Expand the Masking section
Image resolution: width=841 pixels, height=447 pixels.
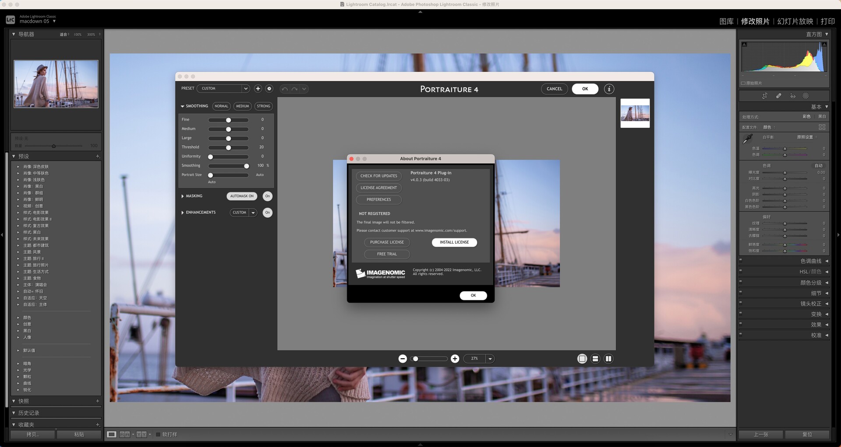point(182,196)
